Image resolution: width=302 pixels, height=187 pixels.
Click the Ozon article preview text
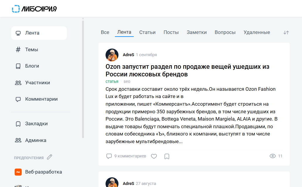[x=191, y=115]
